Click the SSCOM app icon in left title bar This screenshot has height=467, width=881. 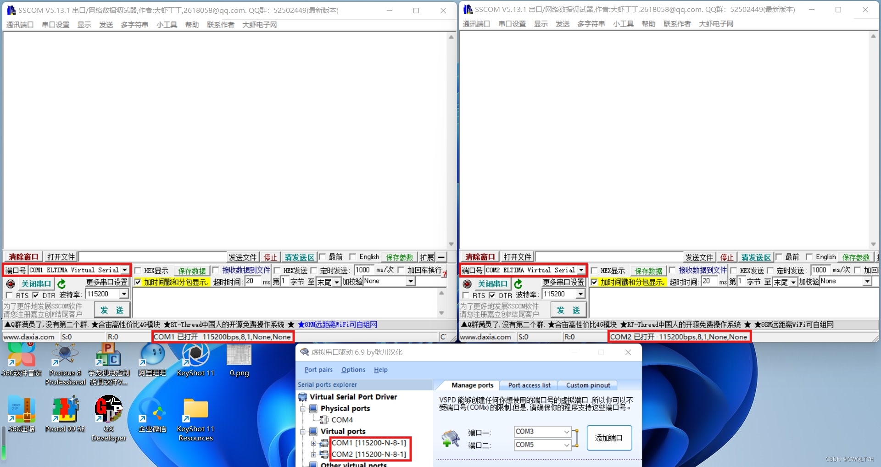point(11,10)
